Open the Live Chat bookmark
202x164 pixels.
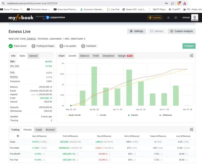113,9
